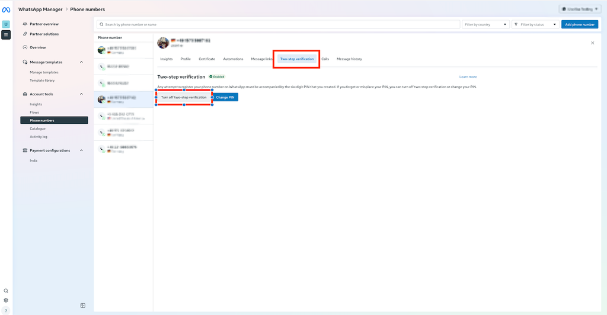Toggle the sidebar collapse panel icon
This screenshot has height=315, width=607.
83,306
